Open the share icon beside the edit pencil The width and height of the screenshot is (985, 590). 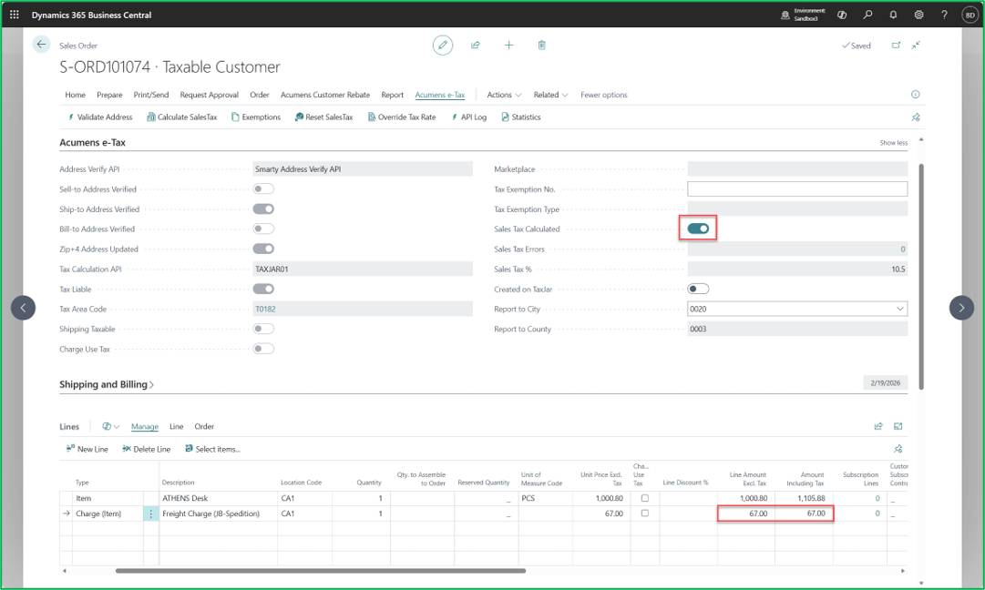pyautogui.click(x=476, y=46)
